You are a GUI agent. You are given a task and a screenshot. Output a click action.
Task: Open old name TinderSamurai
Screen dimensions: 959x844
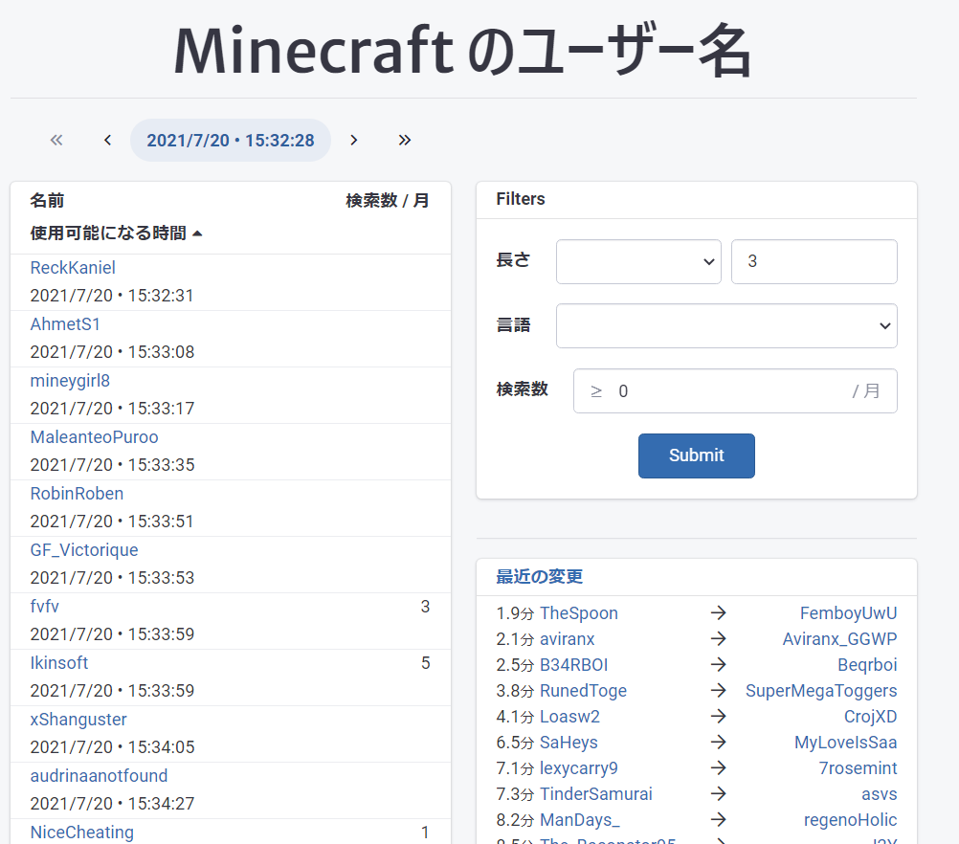(595, 794)
